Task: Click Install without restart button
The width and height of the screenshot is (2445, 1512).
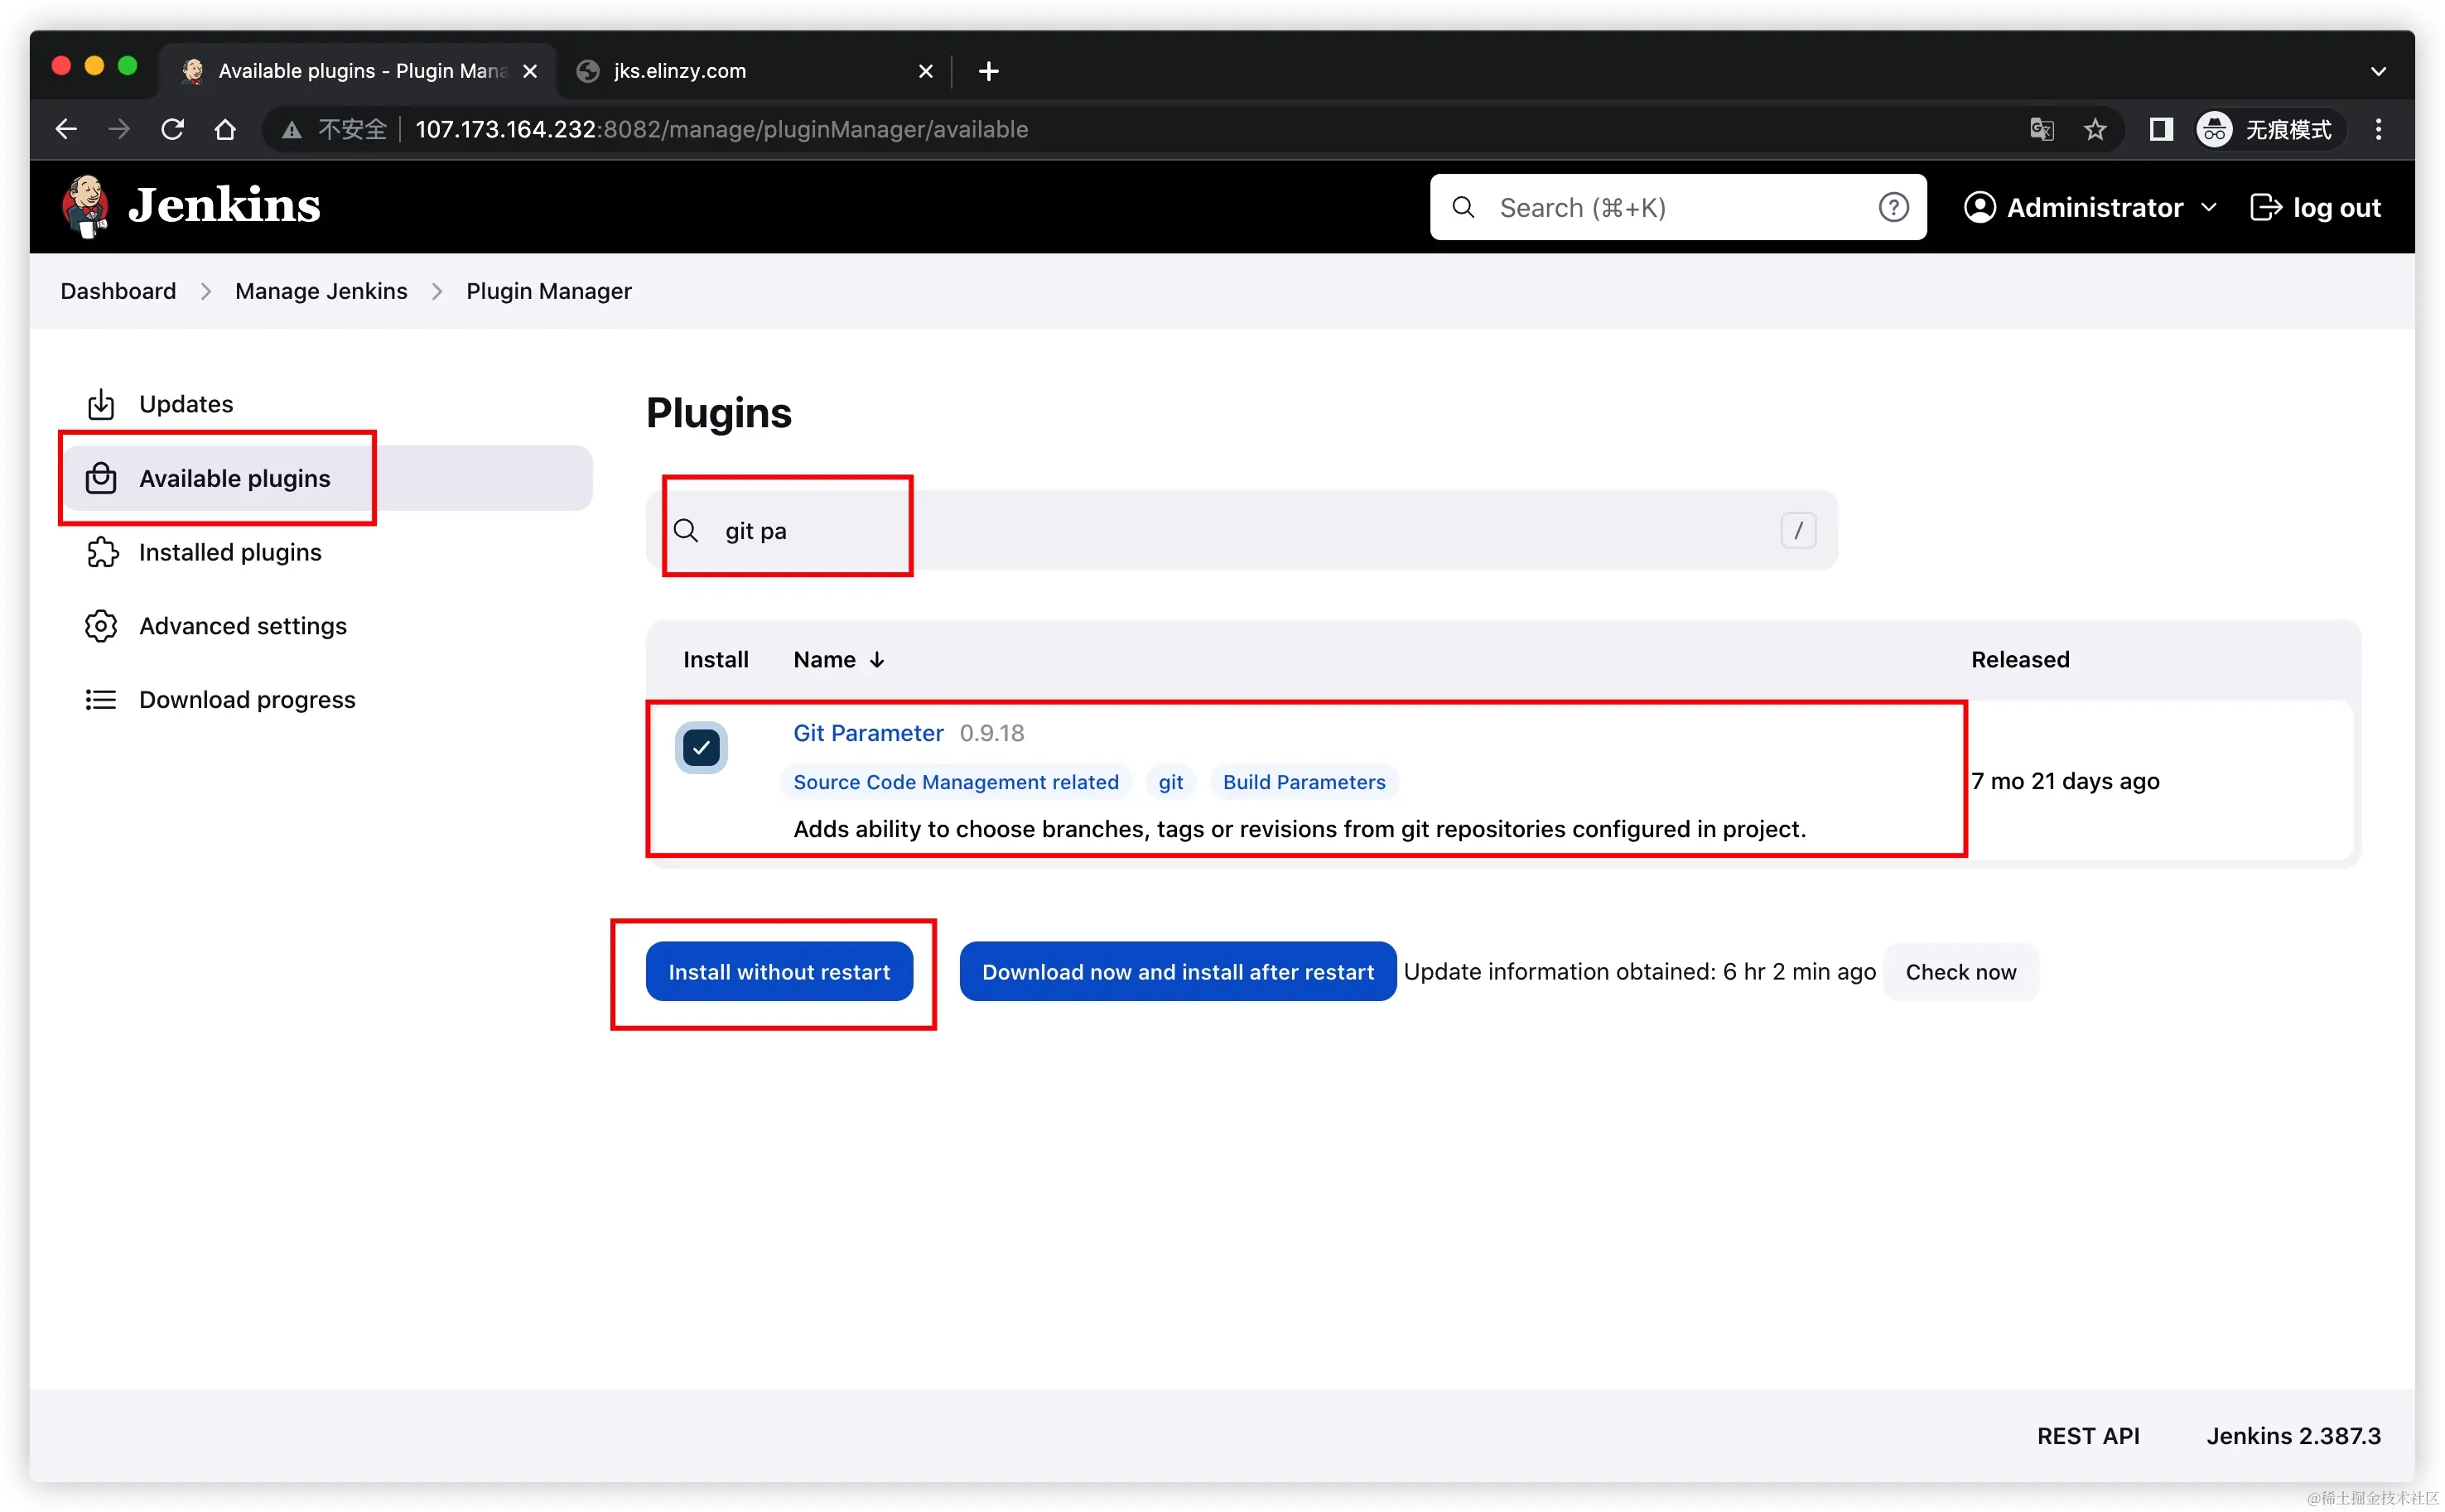Action: click(x=779, y=972)
